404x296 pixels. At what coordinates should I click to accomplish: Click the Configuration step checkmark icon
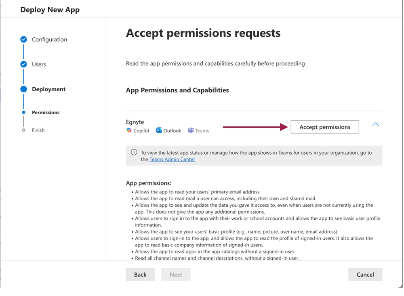coord(24,40)
